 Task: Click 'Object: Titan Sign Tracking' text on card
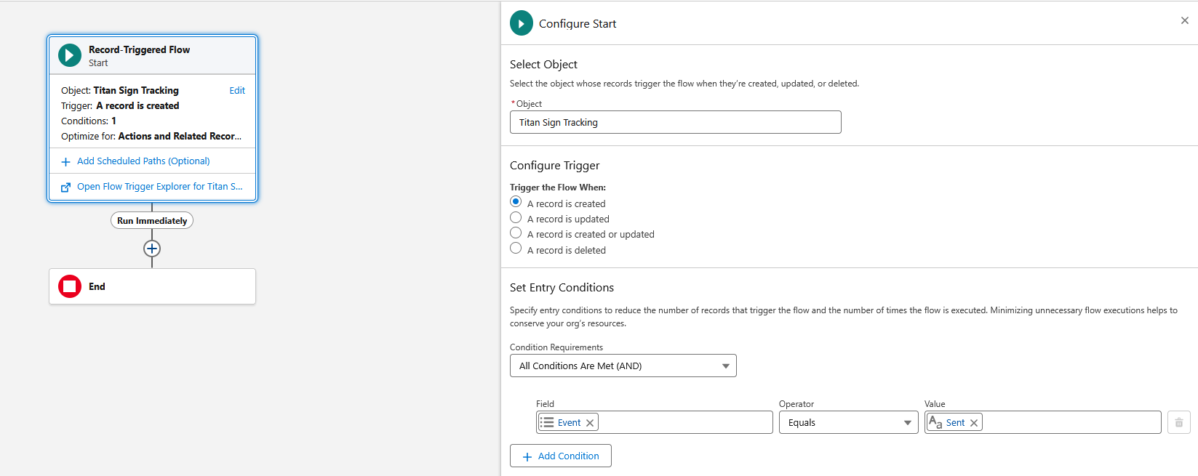tap(120, 90)
